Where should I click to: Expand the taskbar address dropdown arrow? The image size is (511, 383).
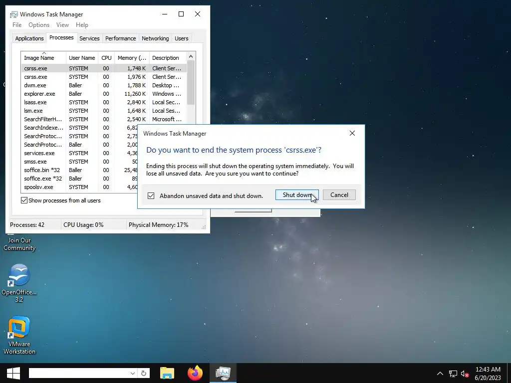click(132, 373)
